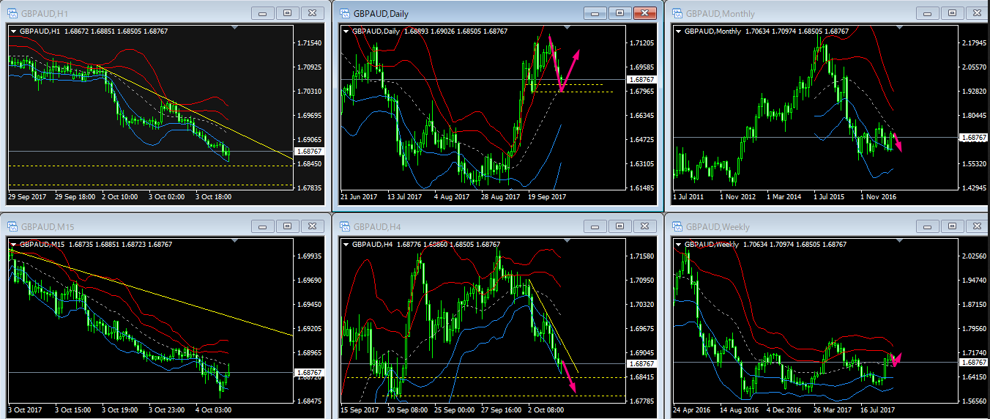Click the GBPAUD,M15 title bar chart icon
This screenshot has height=419, width=990.
(x=12, y=226)
